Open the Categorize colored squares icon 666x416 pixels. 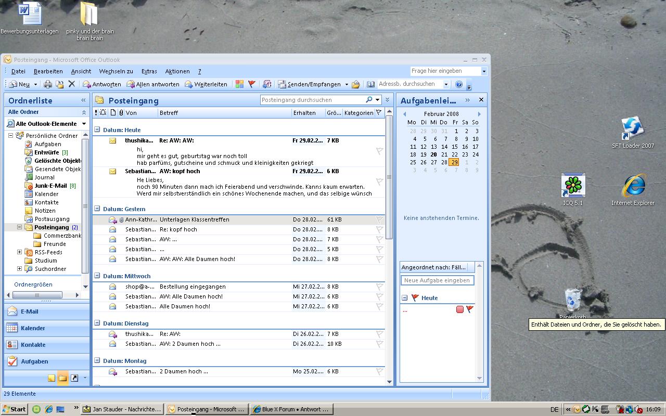pyautogui.click(x=239, y=84)
